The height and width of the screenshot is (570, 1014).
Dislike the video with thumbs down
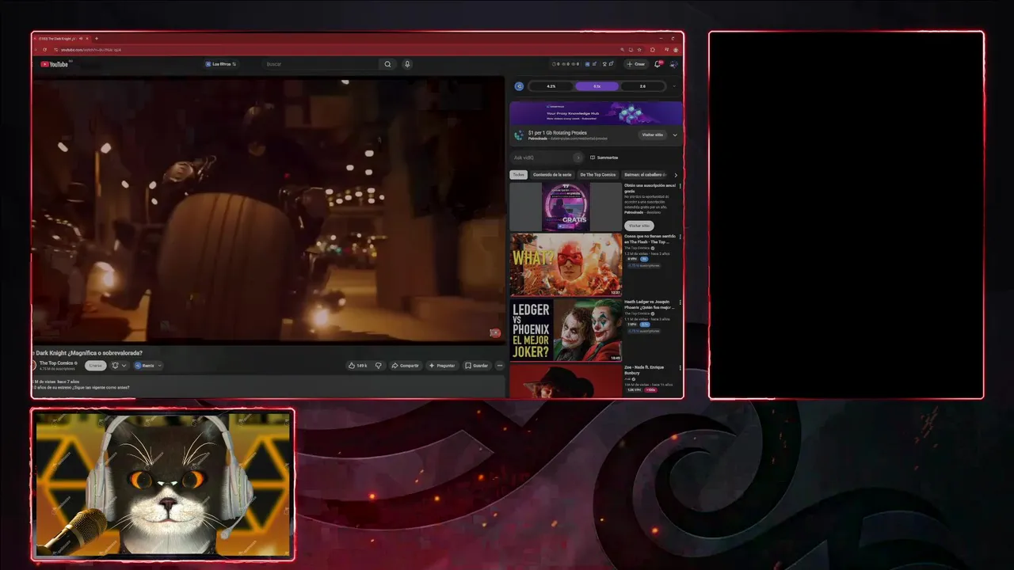click(378, 366)
